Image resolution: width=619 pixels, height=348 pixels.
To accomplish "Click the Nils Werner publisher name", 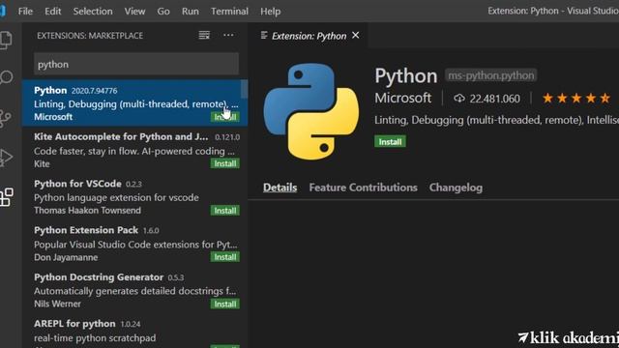I will point(57,304).
